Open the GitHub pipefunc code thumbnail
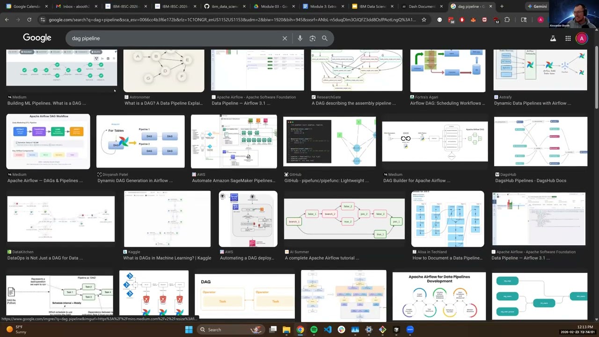 [329, 141]
